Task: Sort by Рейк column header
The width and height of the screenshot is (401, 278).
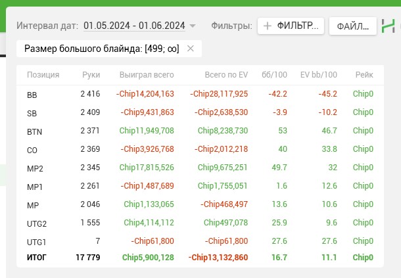Action: 364,75
